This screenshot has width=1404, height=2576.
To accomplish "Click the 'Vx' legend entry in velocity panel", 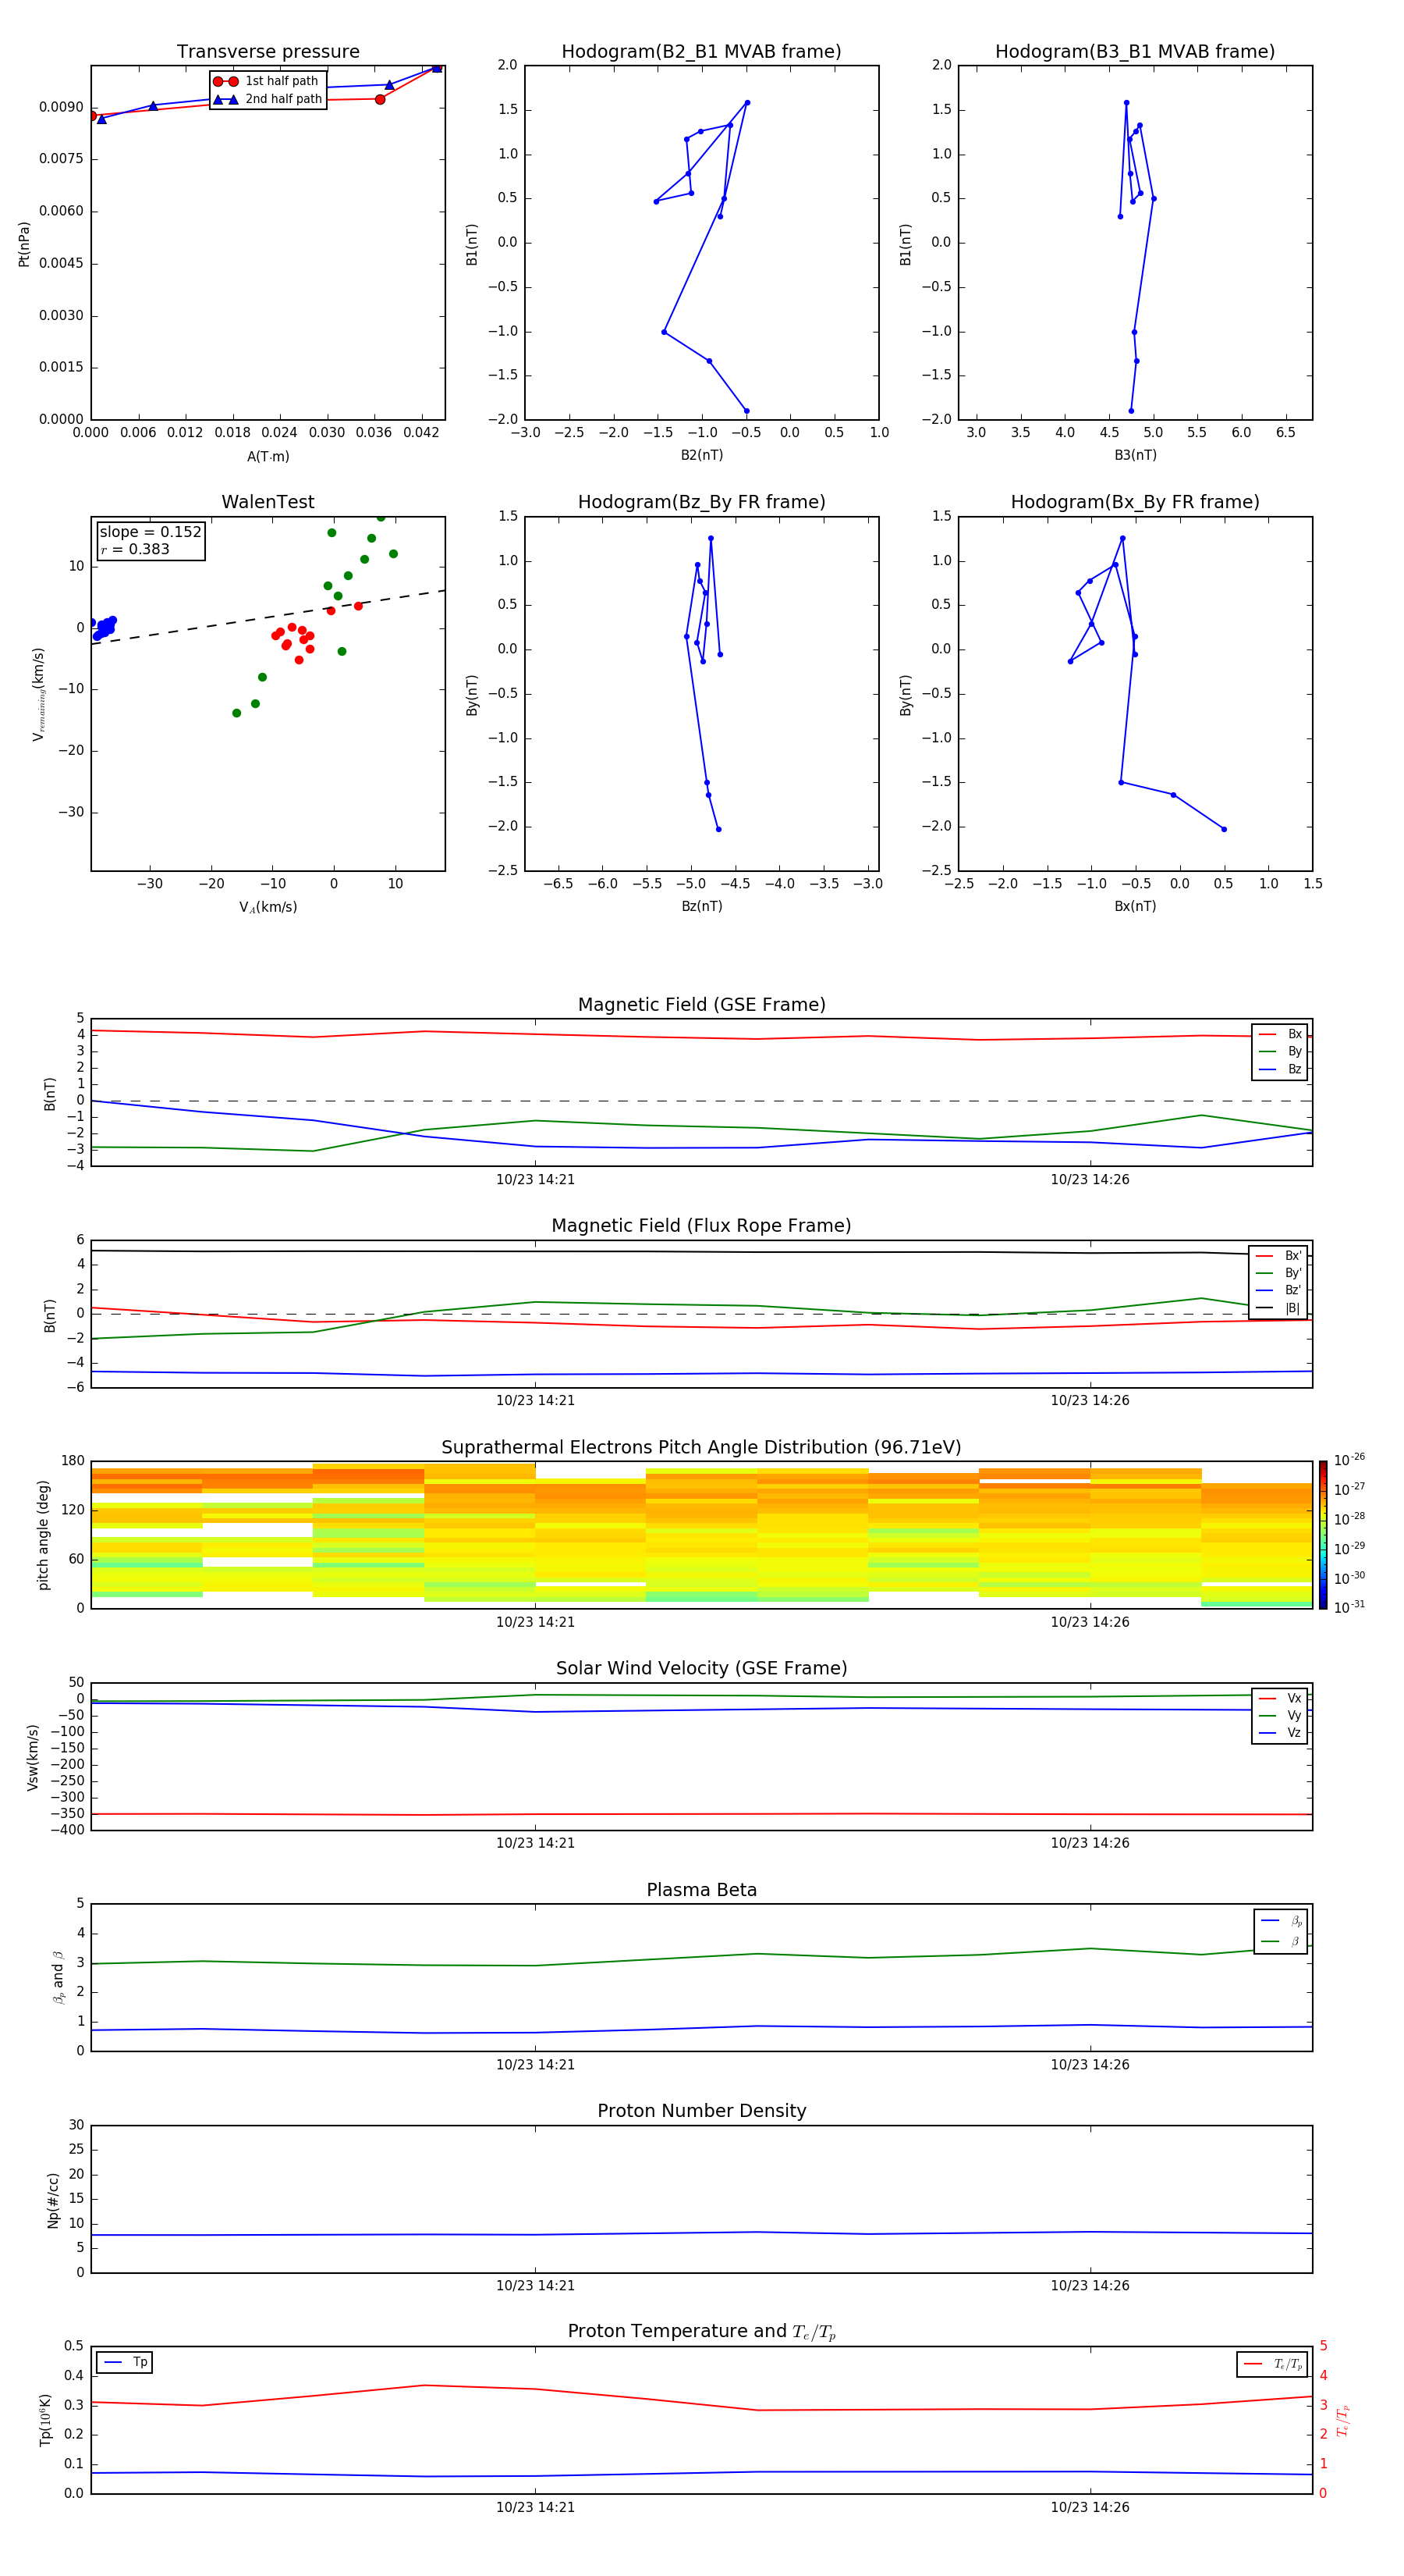I will [x=1280, y=1698].
